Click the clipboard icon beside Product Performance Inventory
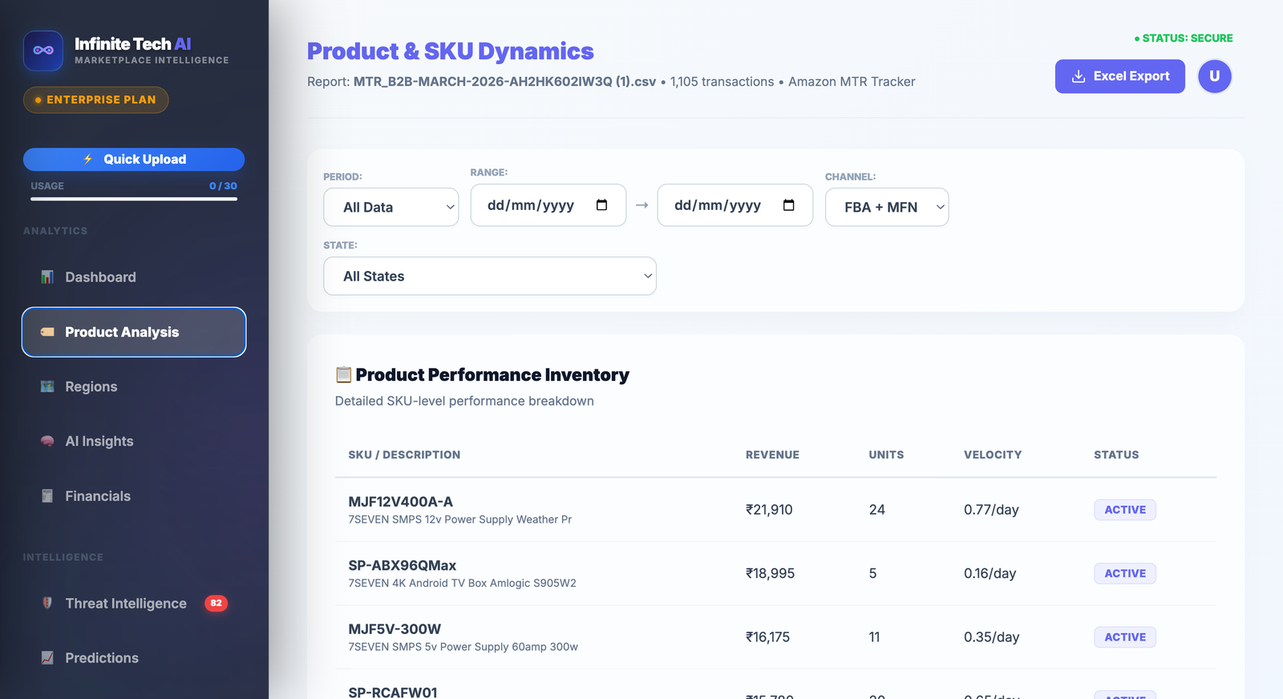The height and width of the screenshot is (699, 1283). click(x=343, y=374)
